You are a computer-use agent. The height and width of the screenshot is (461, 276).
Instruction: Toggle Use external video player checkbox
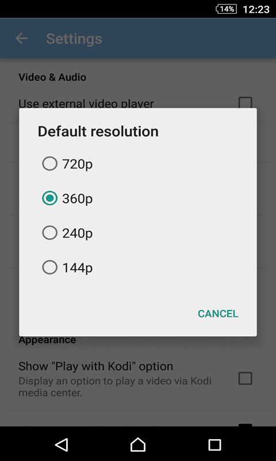[245, 103]
